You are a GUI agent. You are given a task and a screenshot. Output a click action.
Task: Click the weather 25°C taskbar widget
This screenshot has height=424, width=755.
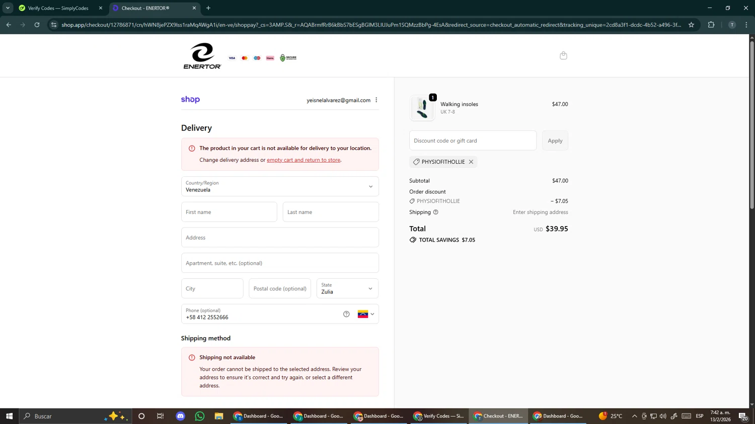point(611,416)
